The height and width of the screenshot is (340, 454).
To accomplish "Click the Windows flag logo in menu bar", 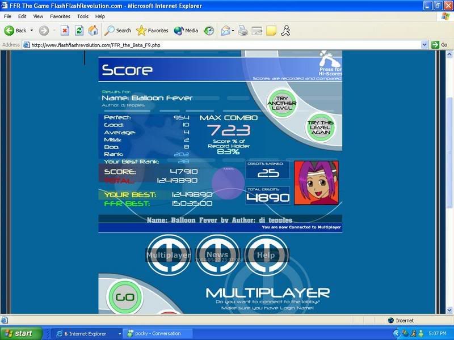I will tap(445, 16).
